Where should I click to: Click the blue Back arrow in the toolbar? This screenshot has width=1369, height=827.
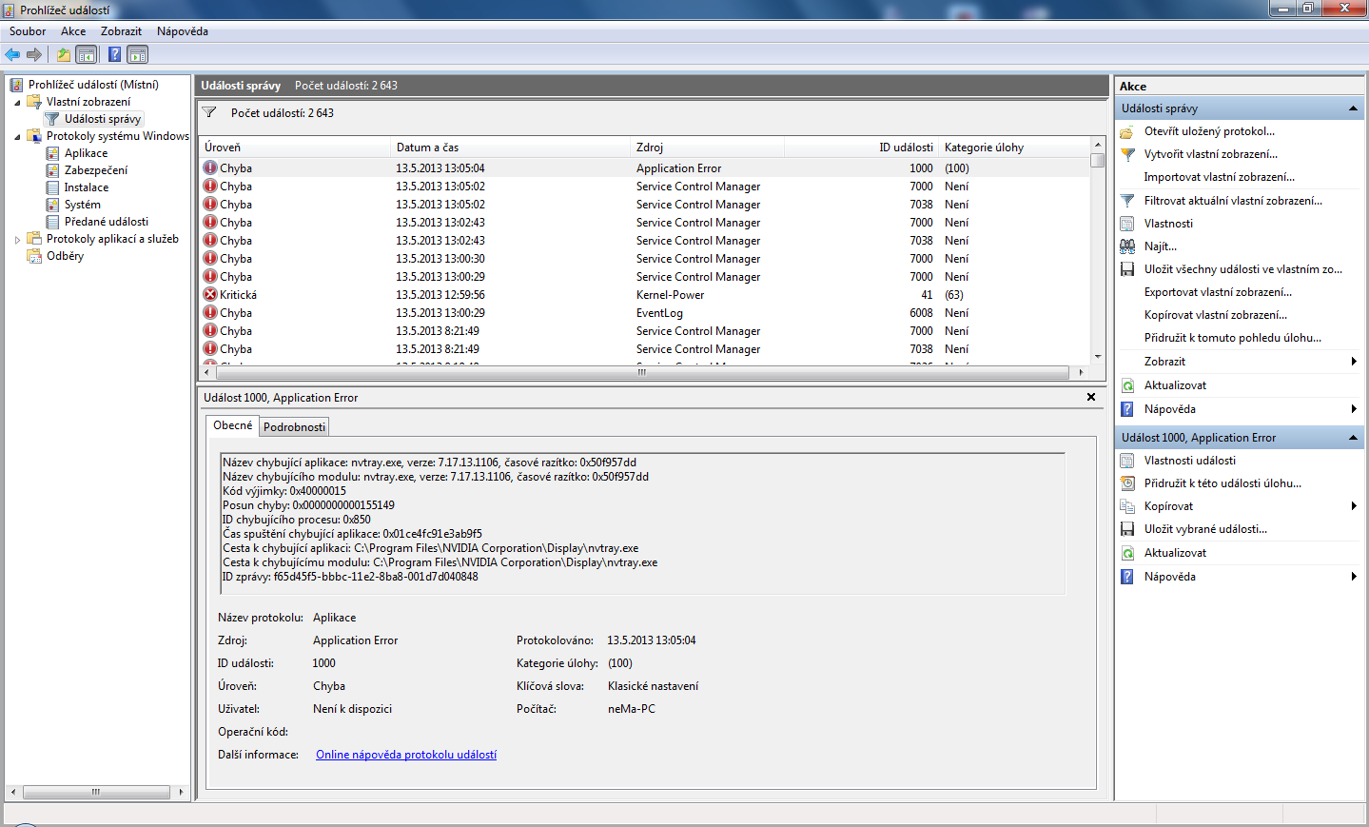tap(12, 54)
